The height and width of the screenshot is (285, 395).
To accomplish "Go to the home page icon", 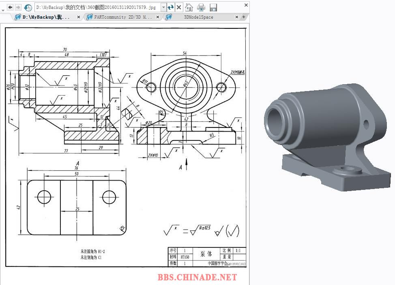I will click(x=189, y=7).
